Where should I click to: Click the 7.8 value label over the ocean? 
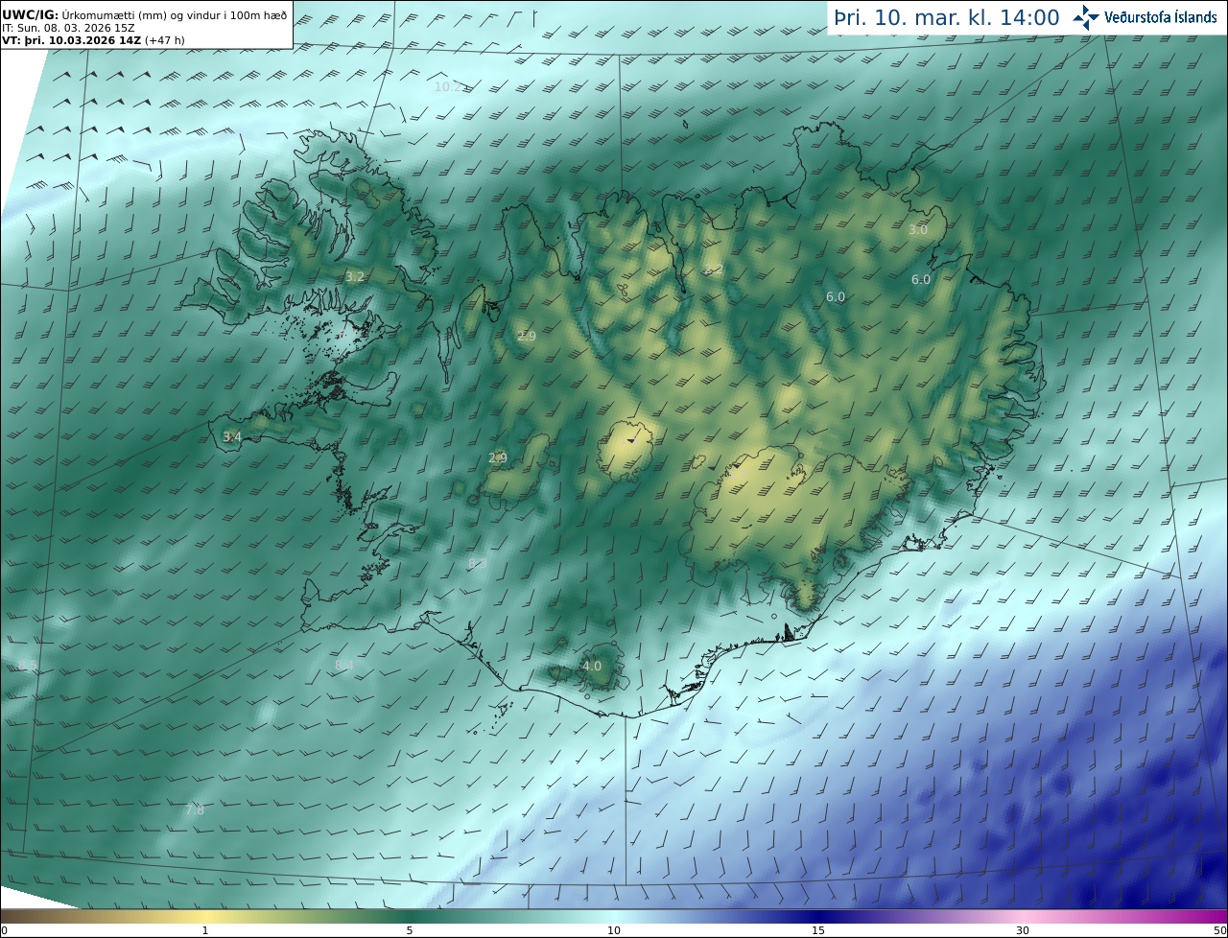pyautogui.click(x=194, y=810)
